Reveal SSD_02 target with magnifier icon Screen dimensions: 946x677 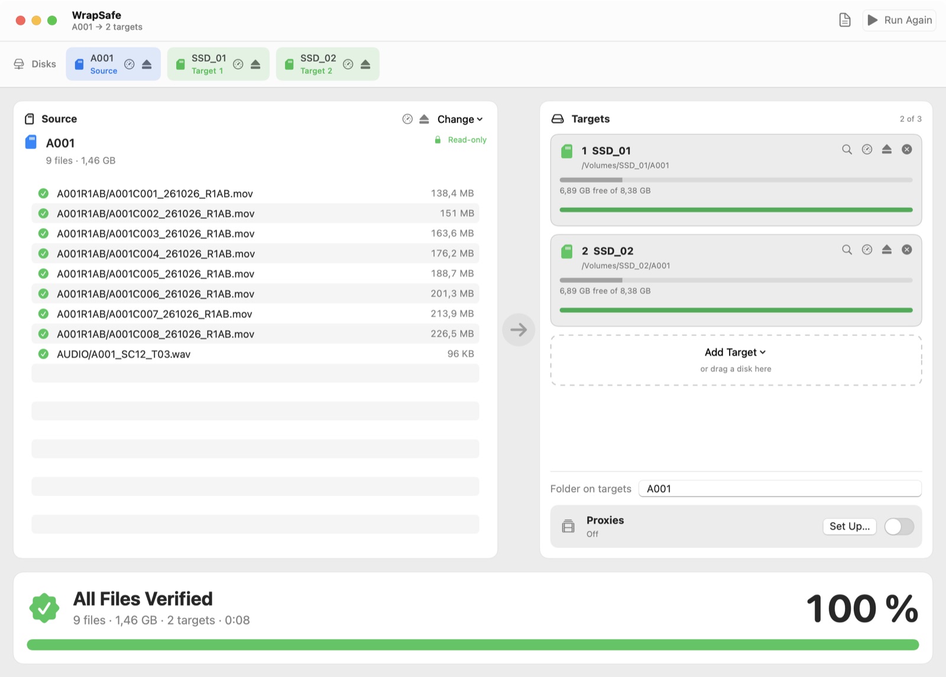[847, 250]
